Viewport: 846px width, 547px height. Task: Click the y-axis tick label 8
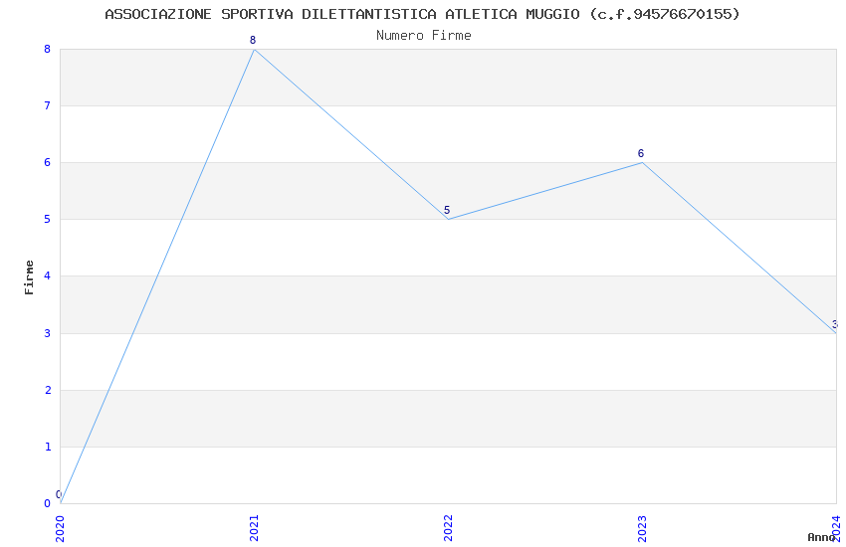[x=47, y=49]
